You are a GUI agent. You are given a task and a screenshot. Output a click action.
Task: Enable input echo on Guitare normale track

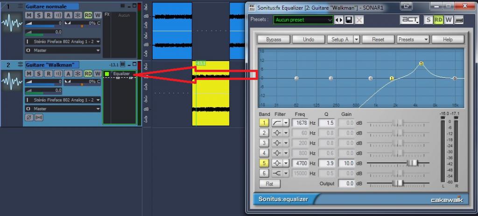58,15
